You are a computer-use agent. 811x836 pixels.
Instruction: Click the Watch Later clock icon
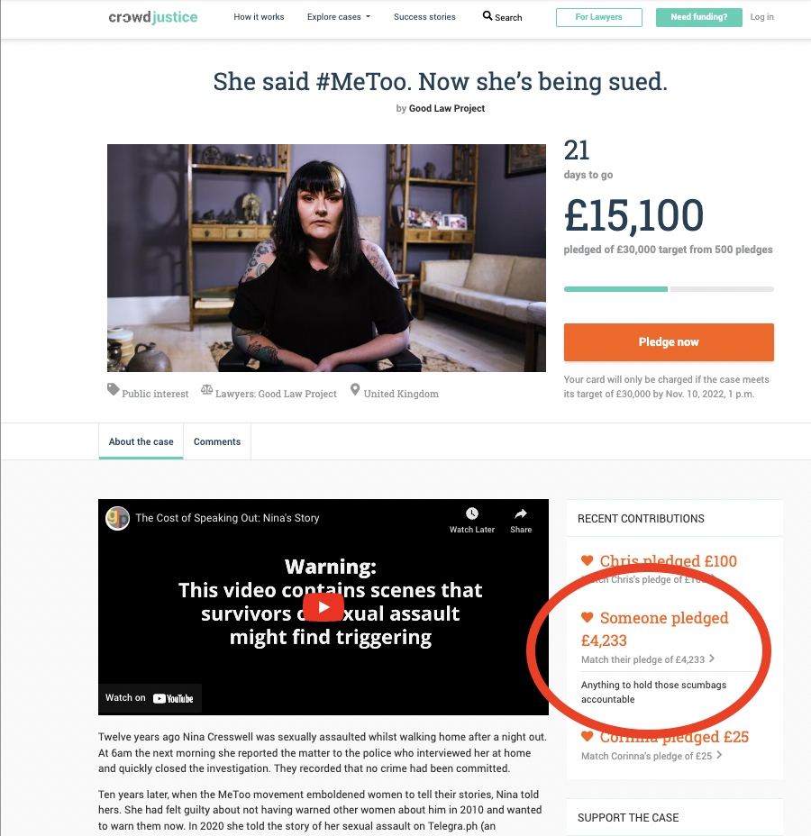pyautogui.click(x=472, y=513)
